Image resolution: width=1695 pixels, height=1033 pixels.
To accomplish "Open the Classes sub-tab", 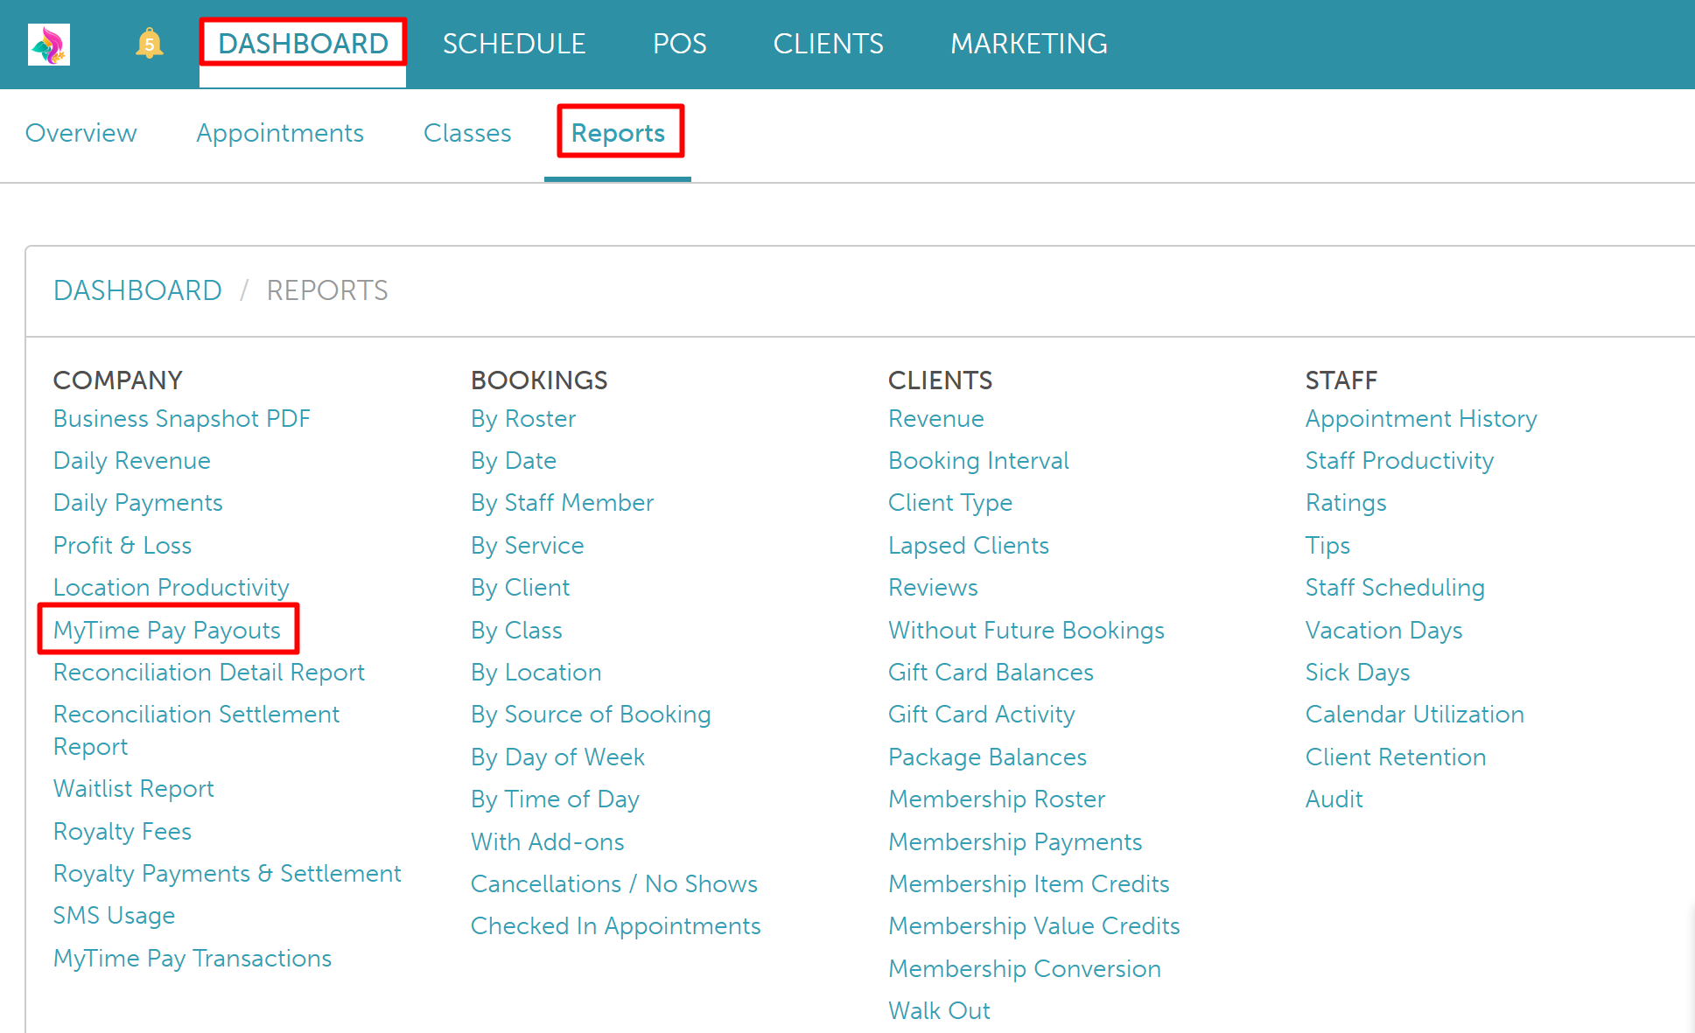I will click(x=467, y=133).
